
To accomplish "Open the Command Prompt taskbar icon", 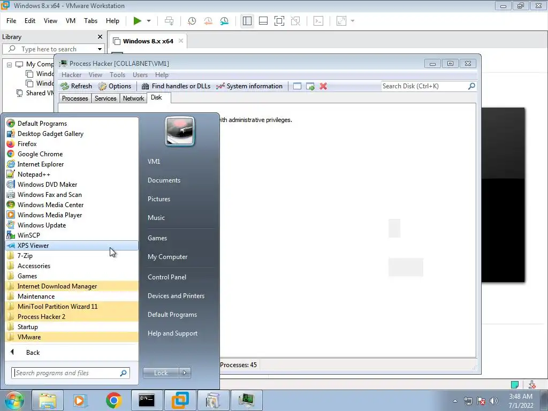I will pos(147,400).
